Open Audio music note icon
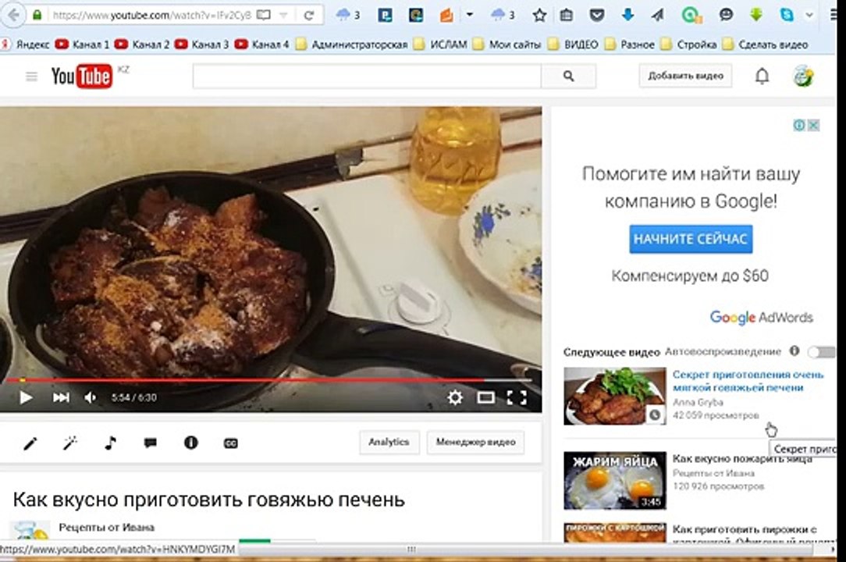 (110, 443)
